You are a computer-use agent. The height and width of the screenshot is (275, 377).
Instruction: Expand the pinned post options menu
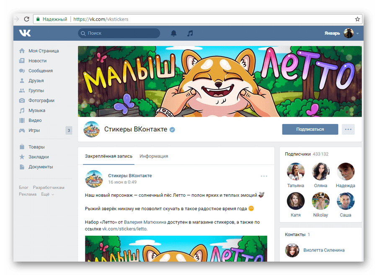(263, 176)
